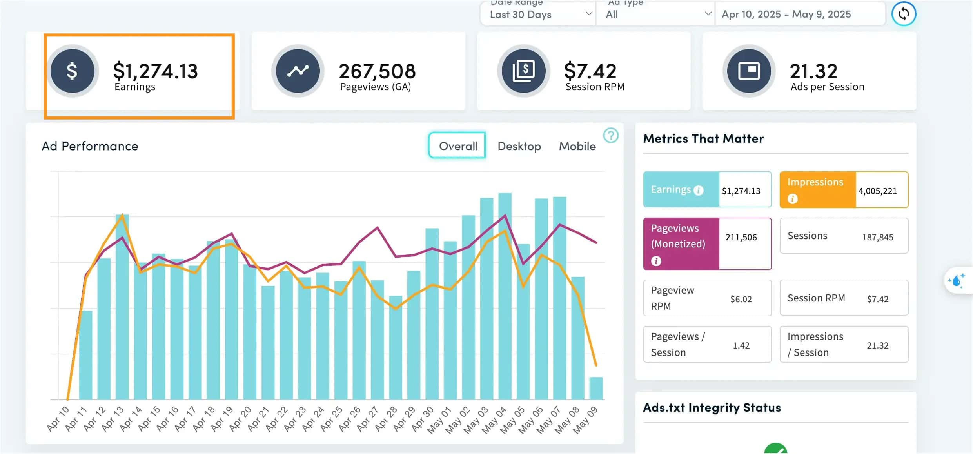Toggle the Impressions metric tile
The width and height of the screenshot is (973, 454).
(x=844, y=190)
